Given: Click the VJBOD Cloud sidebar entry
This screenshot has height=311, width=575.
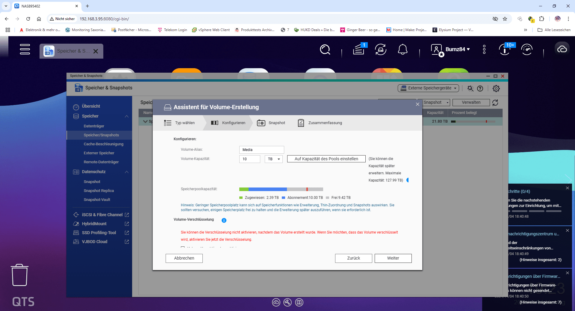Looking at the screenshot, I should (x=95, y=242).
